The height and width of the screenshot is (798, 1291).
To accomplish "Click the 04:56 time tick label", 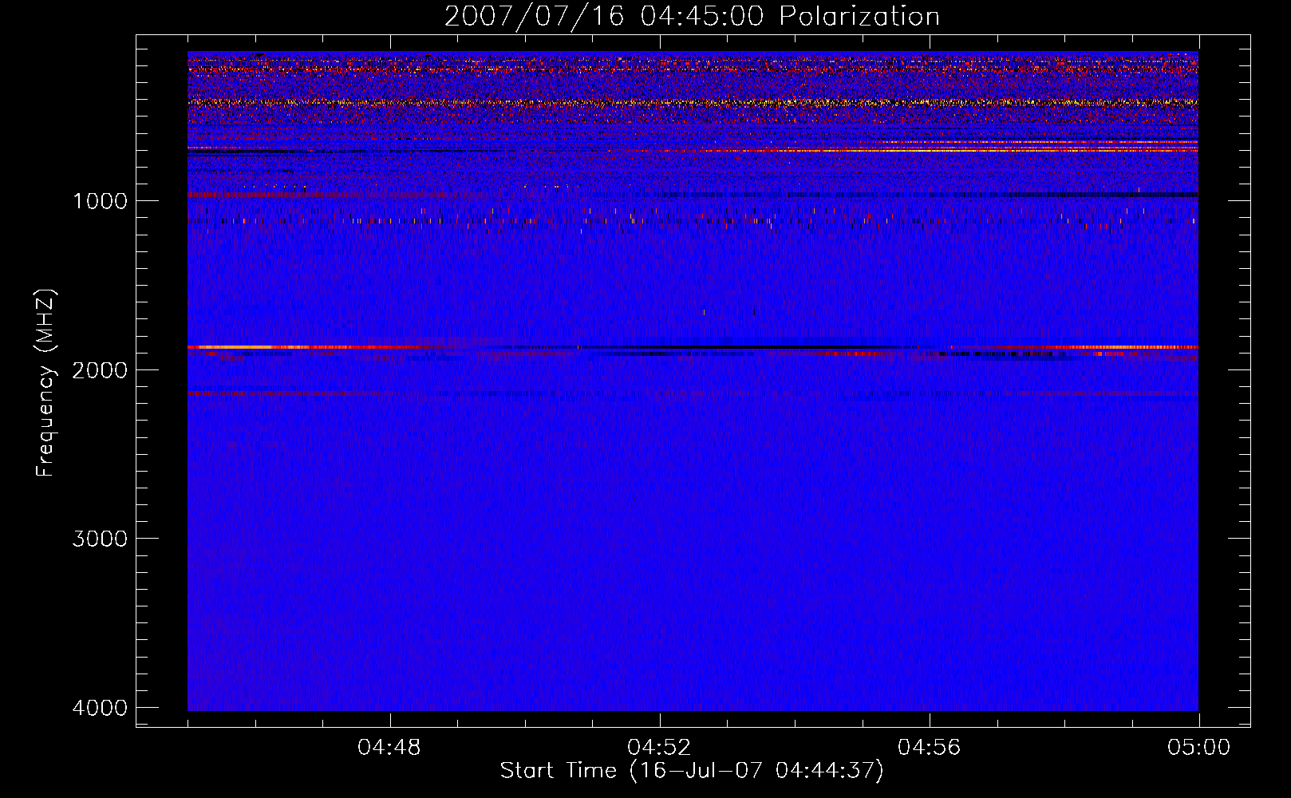I will pos(929,748).
